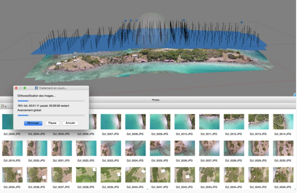297x193 pixels.
Task: Select thumbnail DJI_0026.JPG
Action: tap(185, 148)
